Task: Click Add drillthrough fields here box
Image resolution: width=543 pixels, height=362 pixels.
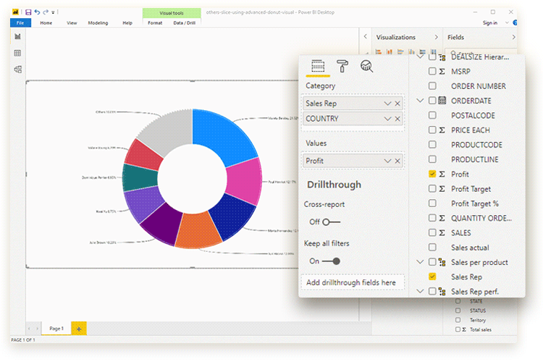Action: (x=353, y=282)
